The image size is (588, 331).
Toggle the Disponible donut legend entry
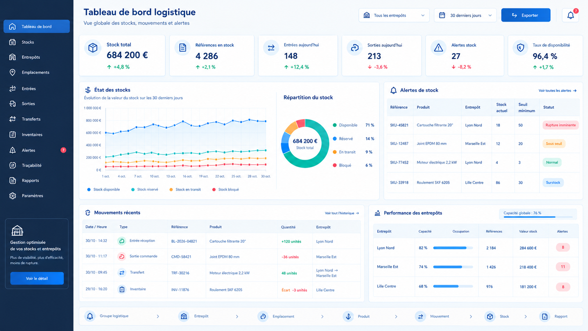353,125
